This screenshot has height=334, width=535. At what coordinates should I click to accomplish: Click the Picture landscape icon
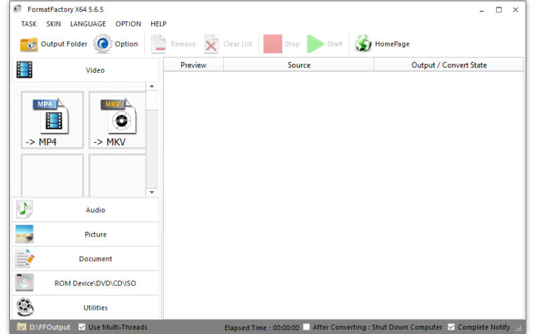24,234
